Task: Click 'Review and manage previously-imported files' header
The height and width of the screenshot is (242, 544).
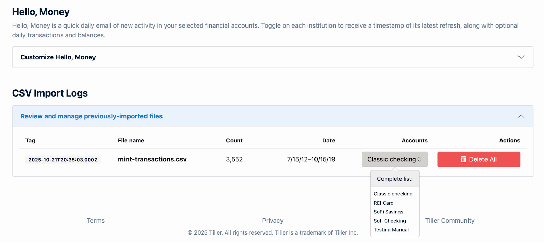Action: [x=91, y=116]
